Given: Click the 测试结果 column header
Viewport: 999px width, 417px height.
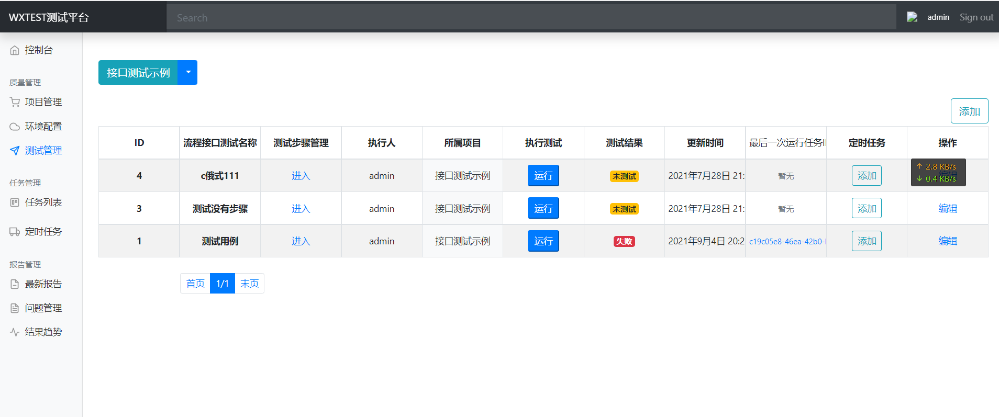Looking at the screenshot, I should coord(624,143).
